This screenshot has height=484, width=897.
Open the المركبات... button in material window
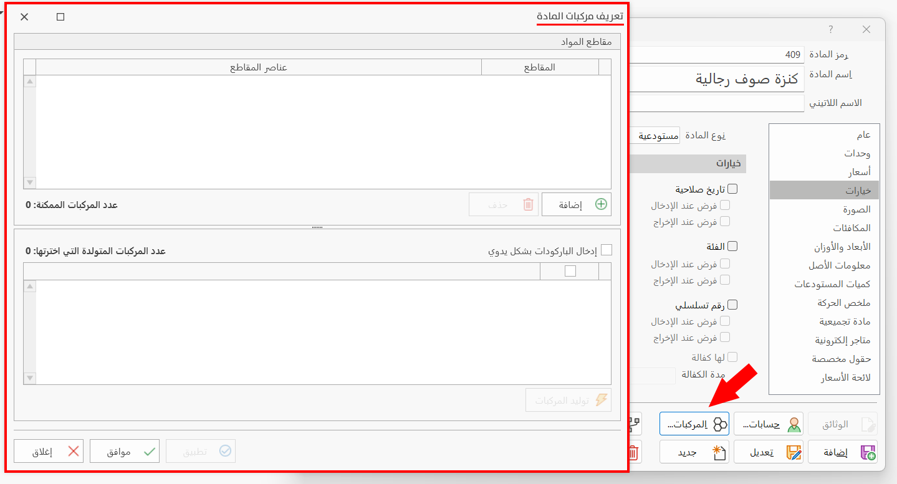[694, 424]
